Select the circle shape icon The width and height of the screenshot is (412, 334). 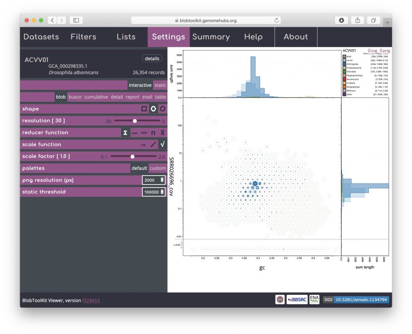pos(162,109)
